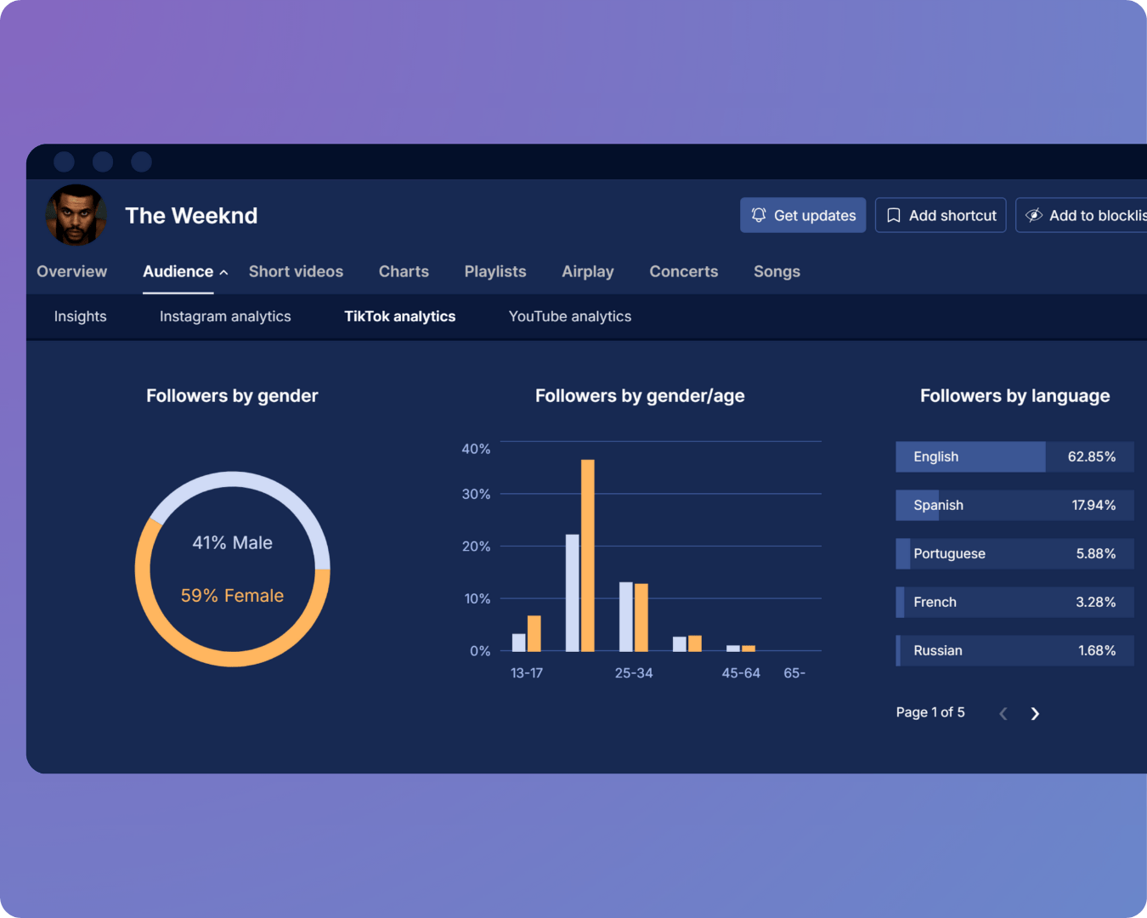
Task: Click the bell icon in Get updates
Action: 759,215
